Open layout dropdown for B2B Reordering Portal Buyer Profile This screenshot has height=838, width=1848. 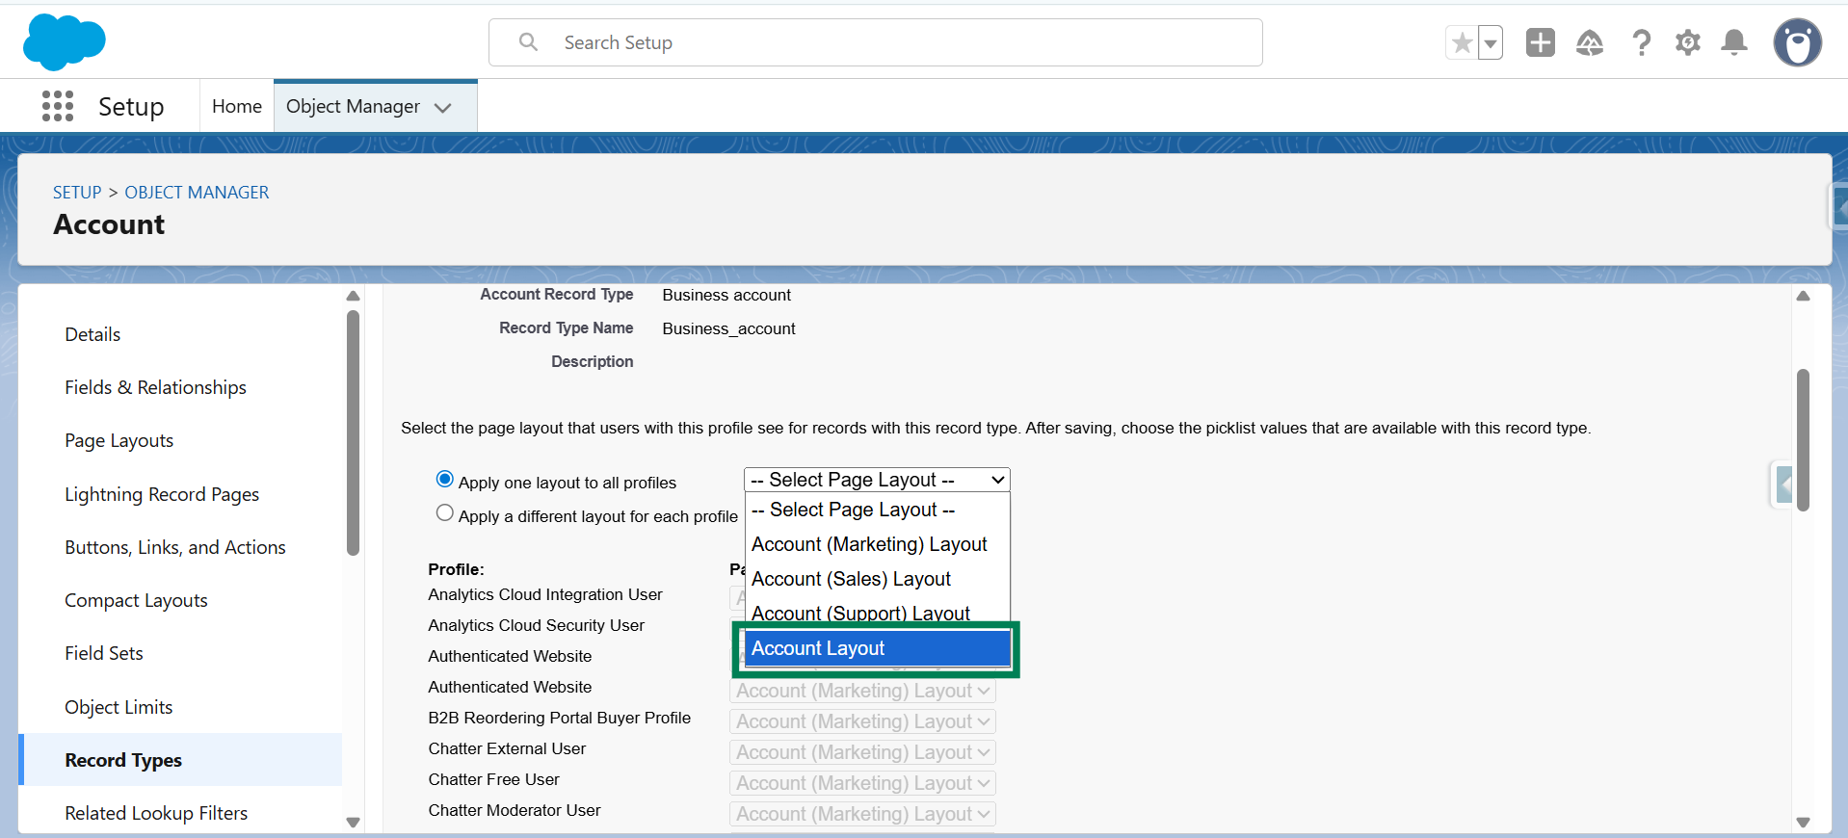click(x=862, y=721)
